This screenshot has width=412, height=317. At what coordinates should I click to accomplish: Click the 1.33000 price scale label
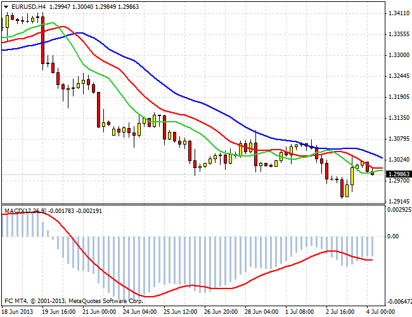coord(399,55)
